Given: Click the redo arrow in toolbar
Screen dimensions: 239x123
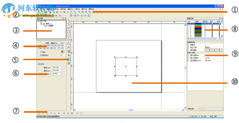Looking at the screenshot, I should tap(68, 12).
